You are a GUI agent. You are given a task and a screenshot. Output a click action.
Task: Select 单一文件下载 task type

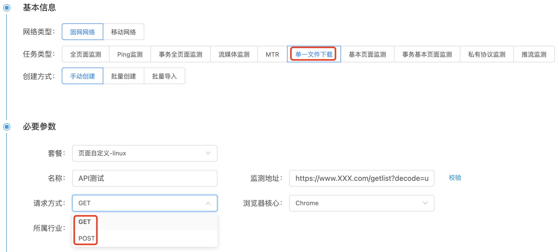tap(313, 54)
